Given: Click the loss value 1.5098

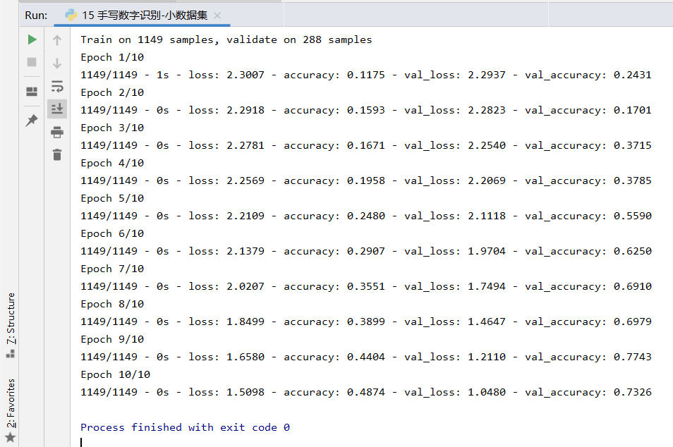Looking at the screenshot, I should pos(245,392).
